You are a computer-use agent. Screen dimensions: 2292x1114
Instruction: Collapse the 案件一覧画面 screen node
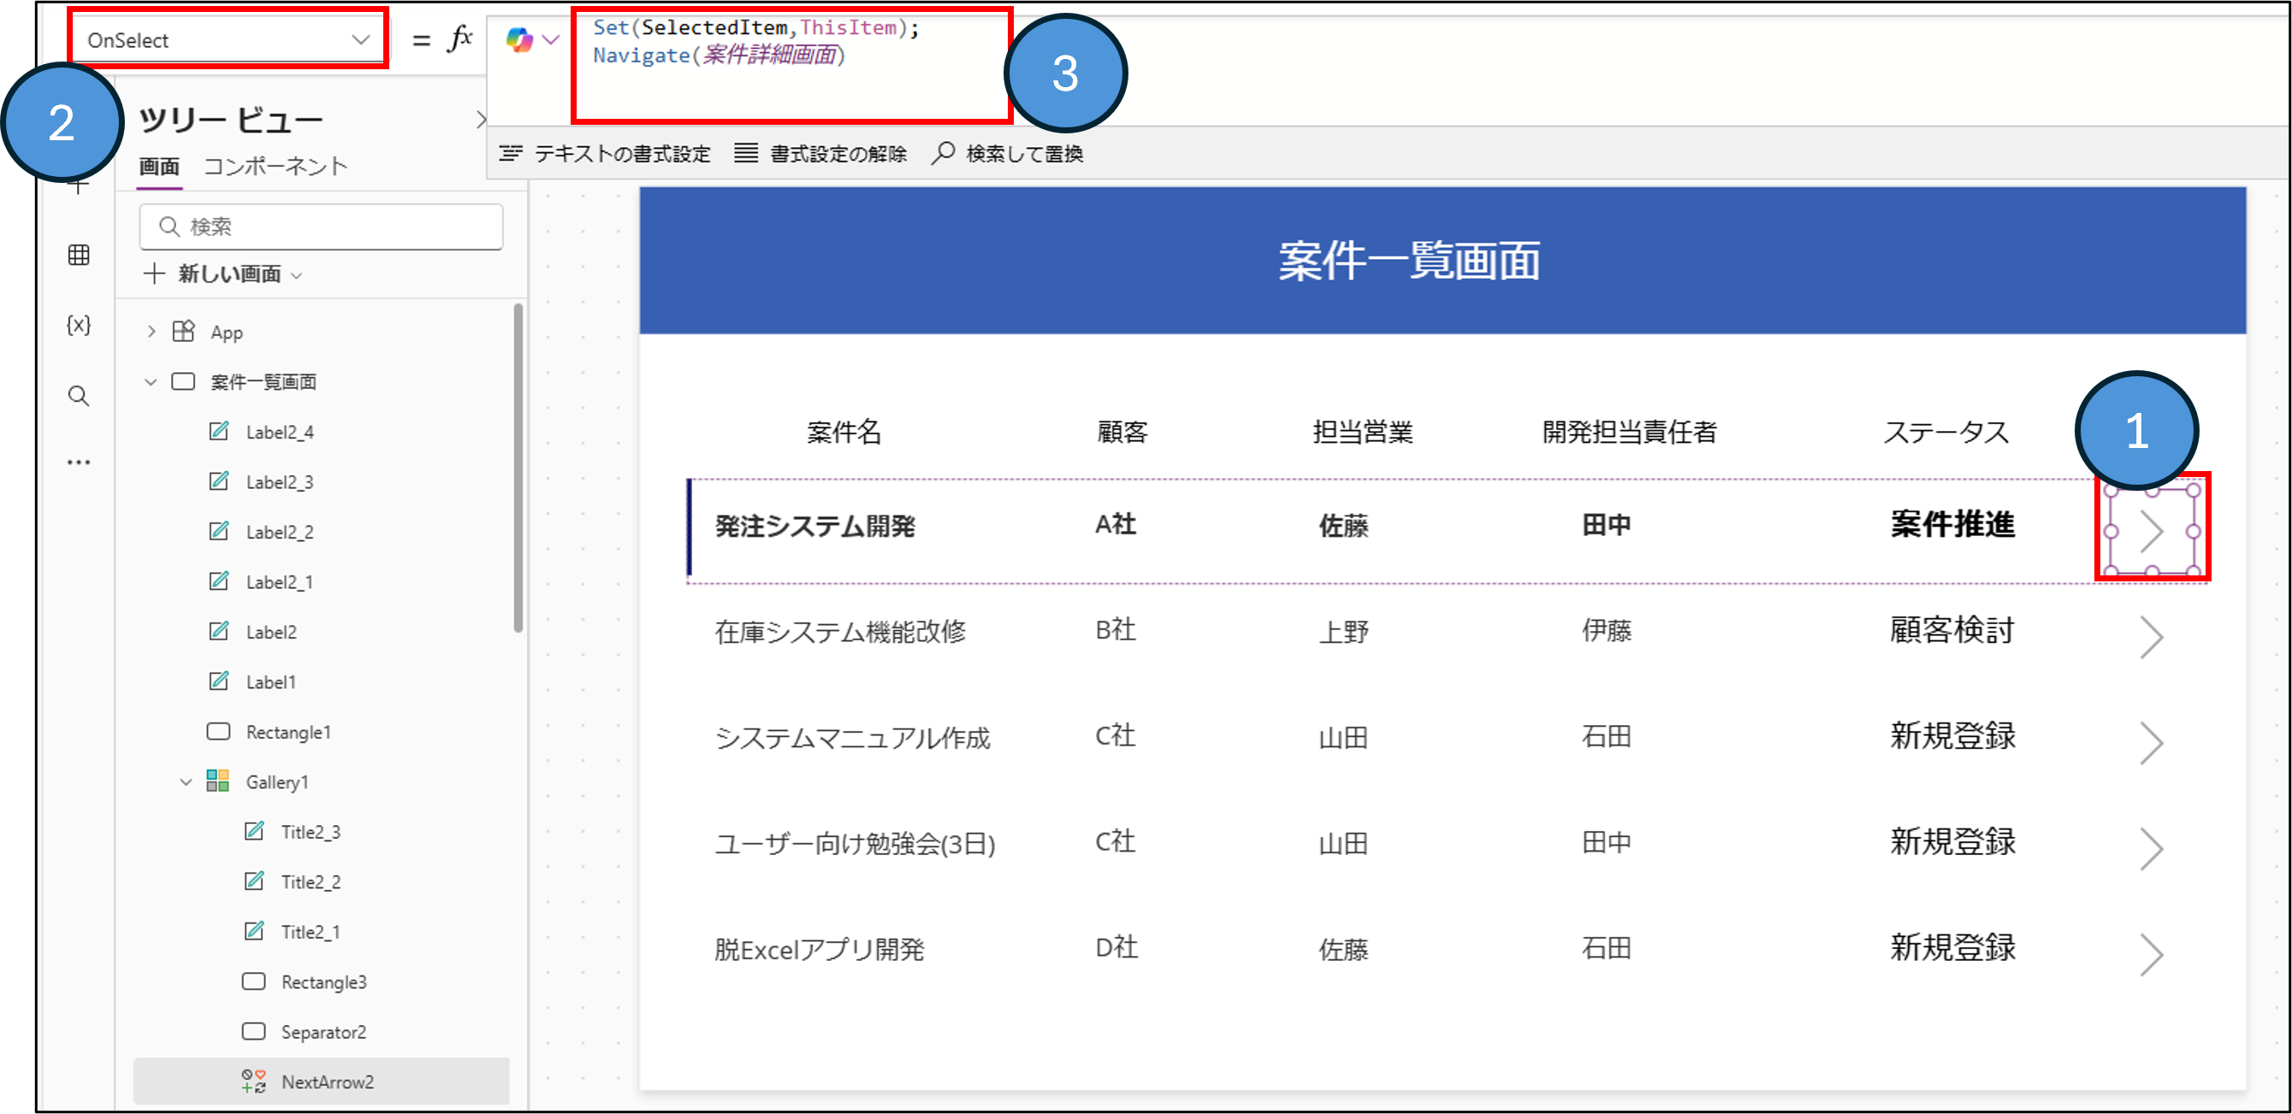(x=151, y=381)
